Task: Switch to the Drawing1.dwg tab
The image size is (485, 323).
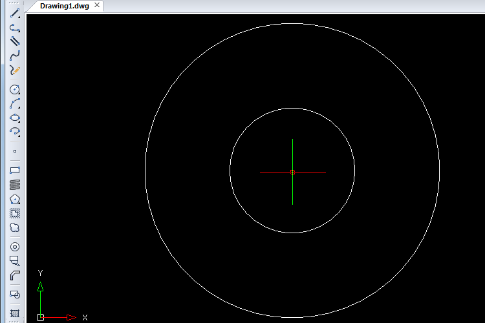Action: (x=64, y=6)
